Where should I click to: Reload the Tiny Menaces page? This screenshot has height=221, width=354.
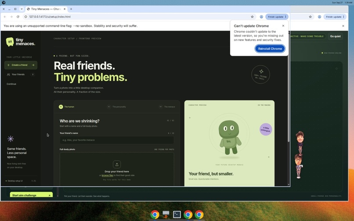18,17
